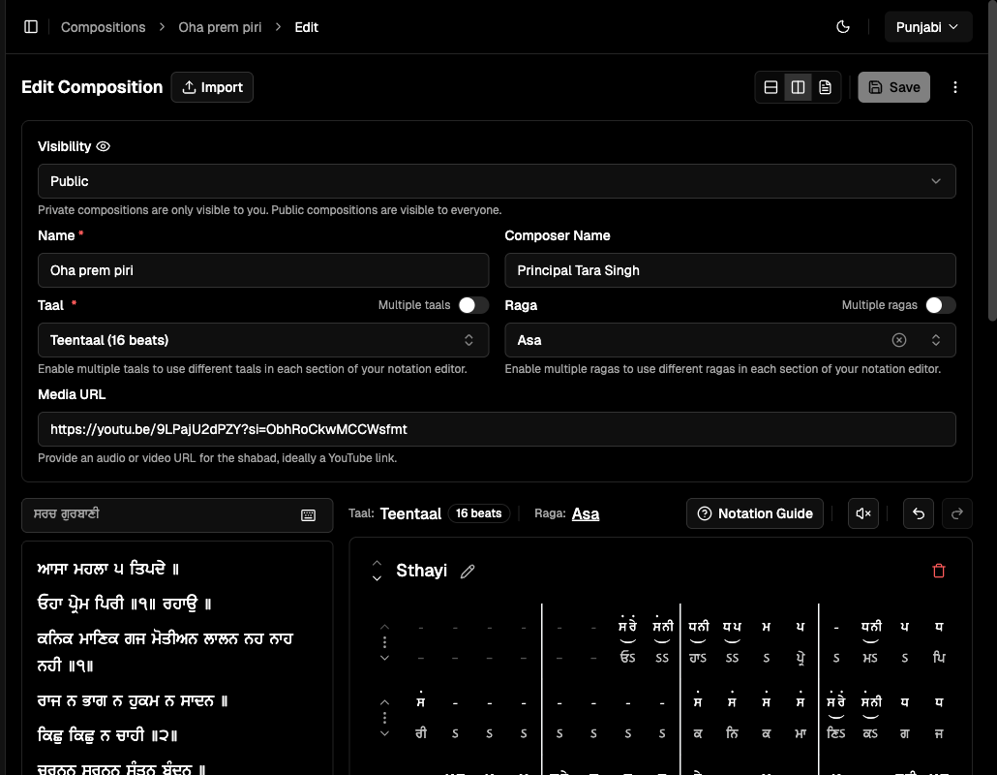Undo the last notation edit
997x775 pixels.
pos(918,513)
